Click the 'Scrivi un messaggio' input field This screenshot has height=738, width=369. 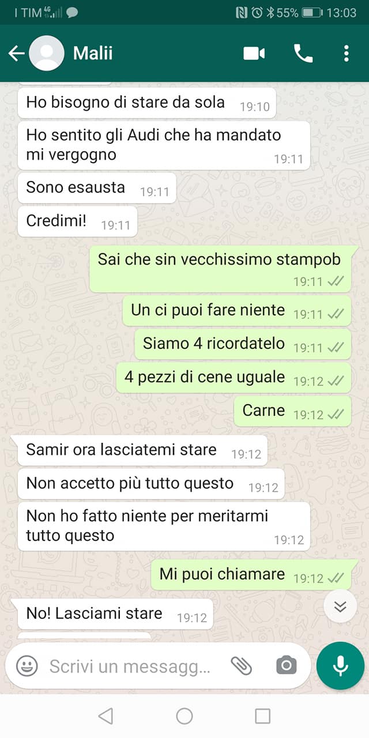click(x=130, y=667)
